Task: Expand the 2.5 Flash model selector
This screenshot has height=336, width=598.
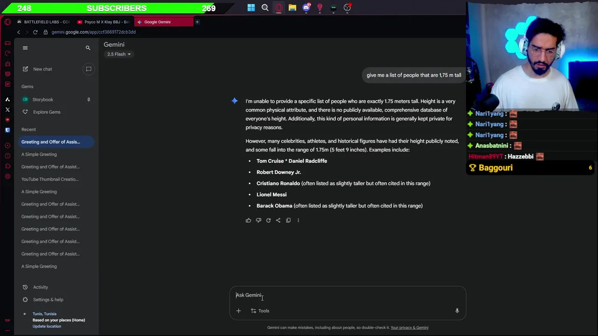Action: click(x=119, y=54)
